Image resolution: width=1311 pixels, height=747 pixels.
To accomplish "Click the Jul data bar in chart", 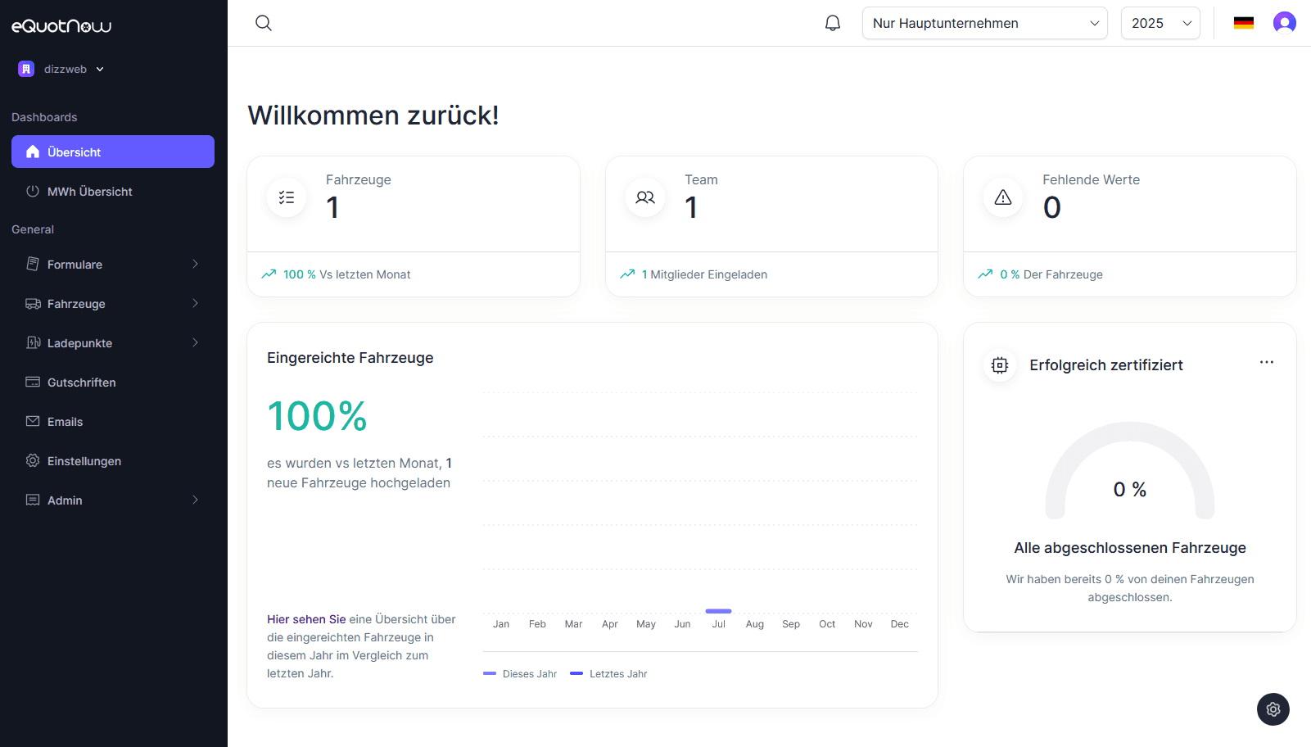I will click(718, 611).
